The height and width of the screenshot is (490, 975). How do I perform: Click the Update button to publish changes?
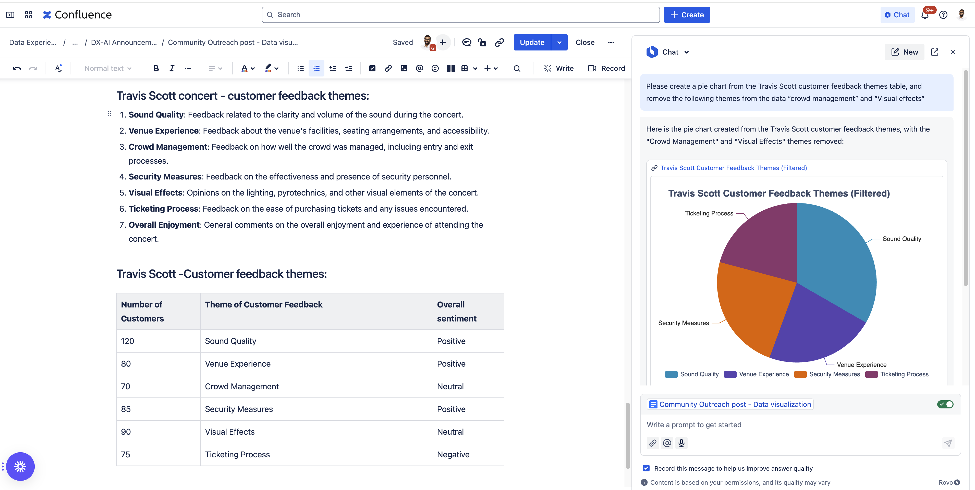pyautogui.click(x=532, y=42)
